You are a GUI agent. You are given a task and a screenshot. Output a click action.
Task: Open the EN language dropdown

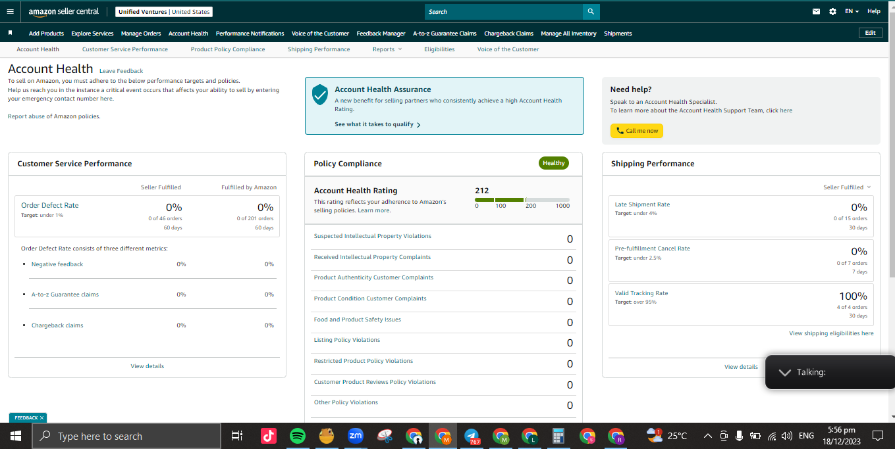[x=852, y=11]
